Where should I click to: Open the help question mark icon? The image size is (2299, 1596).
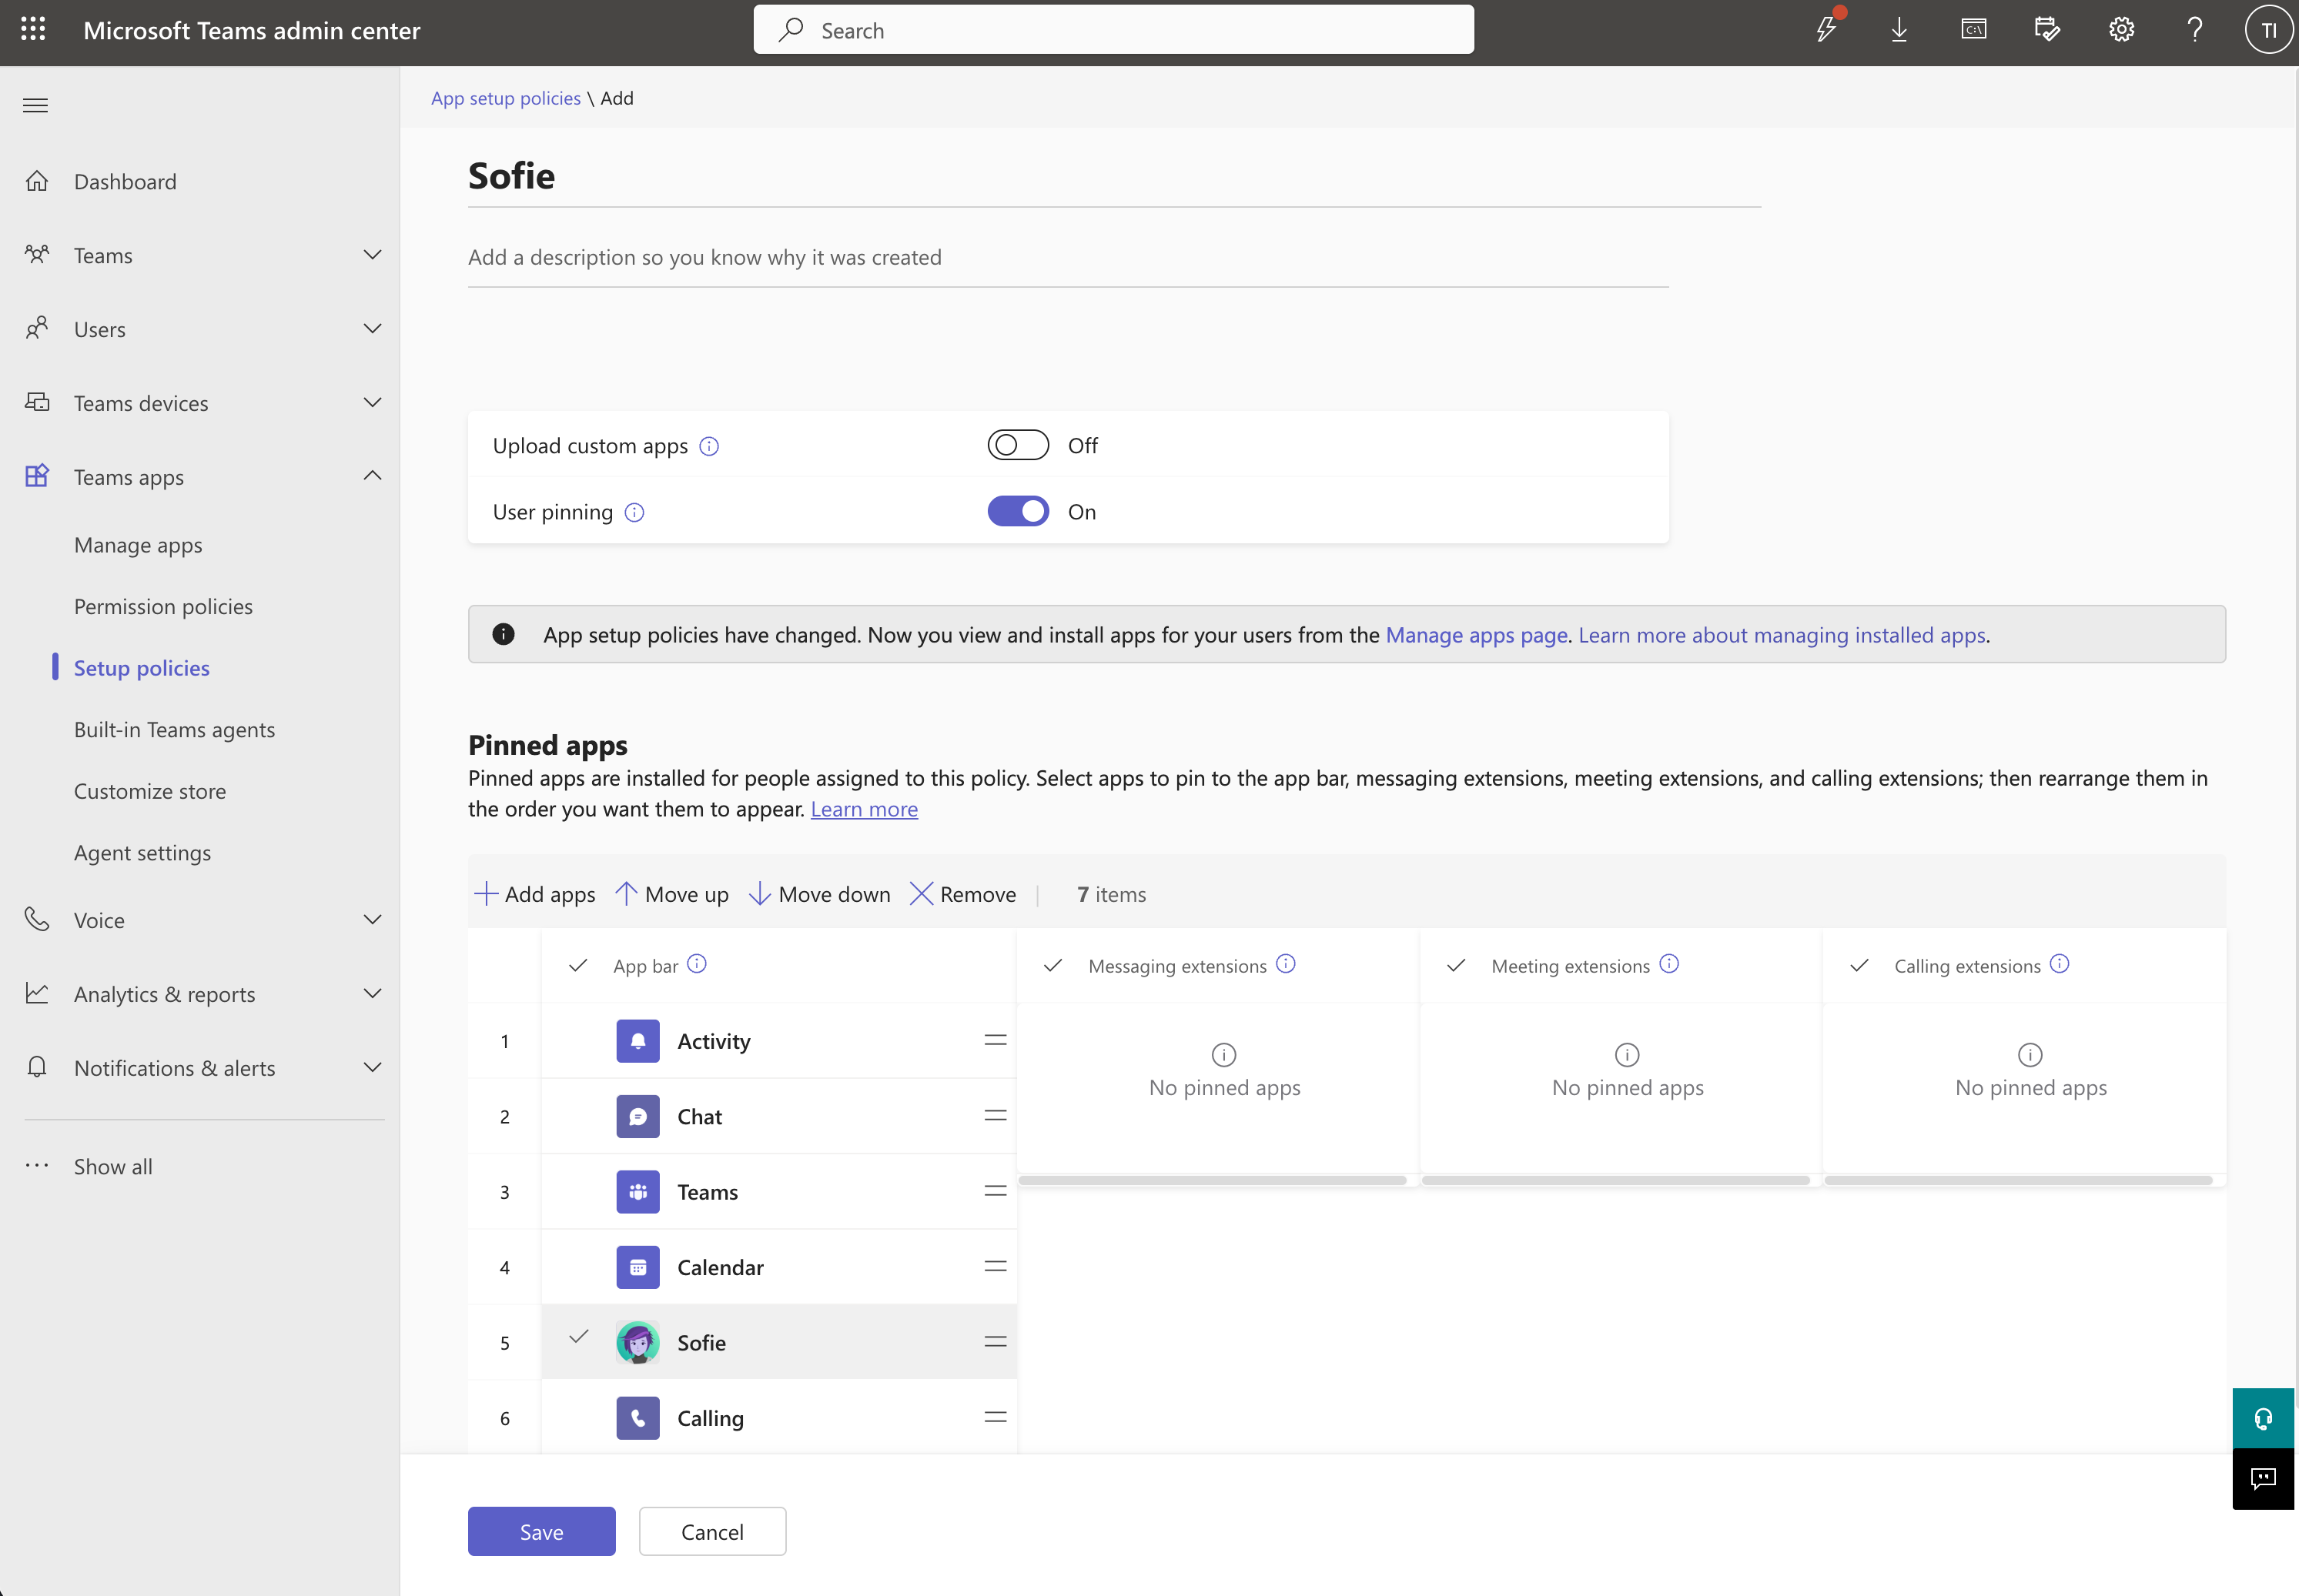pos(2195,30)
